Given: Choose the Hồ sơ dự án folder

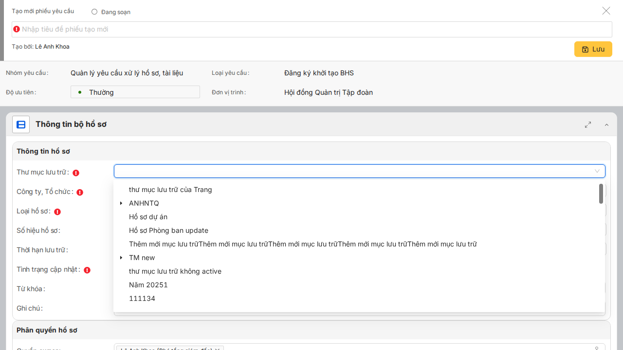Looking at the screenshot, I should tap(148, 217).
